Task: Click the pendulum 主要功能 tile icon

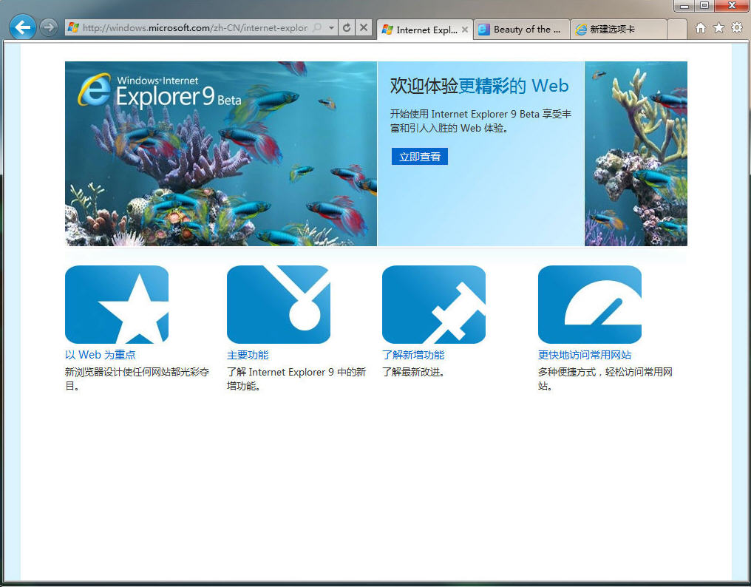Action: point(279,305)
